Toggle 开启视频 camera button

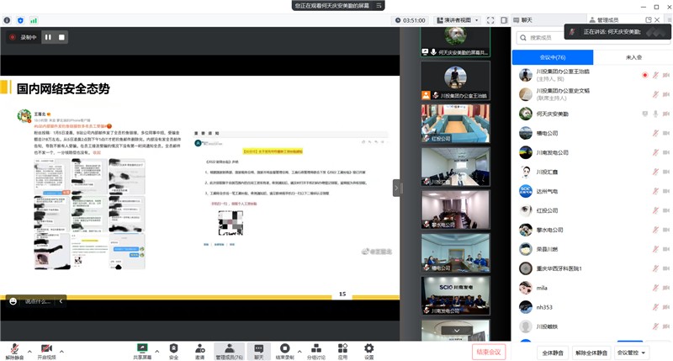point(46,348)
